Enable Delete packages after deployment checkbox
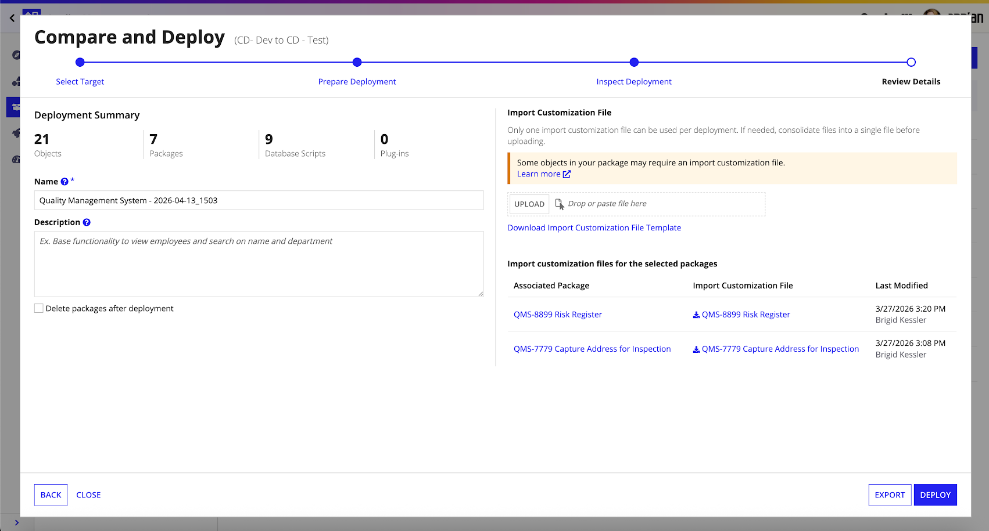This screenshot has height=531, width=989. (x=39, y=309)
